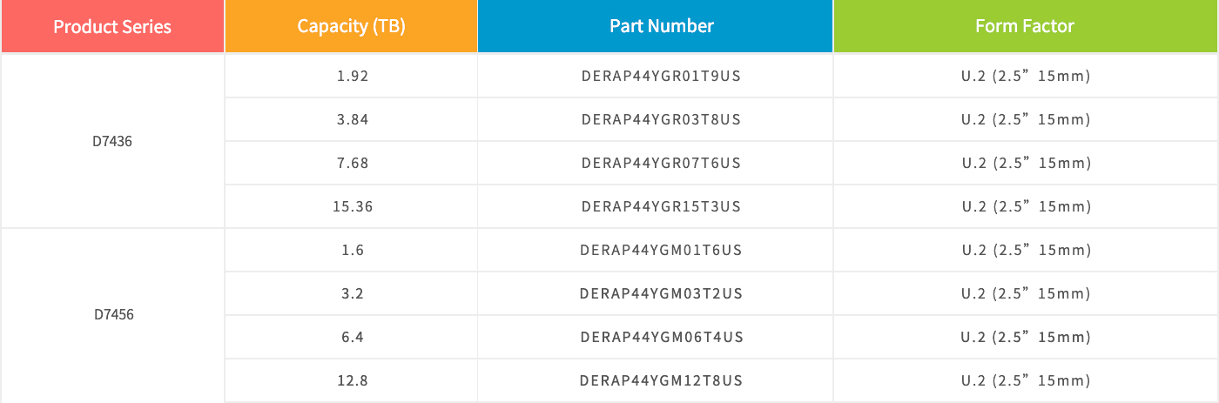Click part number DERAP44YGM03T2US
Viewport: 1219px width, 403px height.
pyautogui.click(x=661, y=293)
